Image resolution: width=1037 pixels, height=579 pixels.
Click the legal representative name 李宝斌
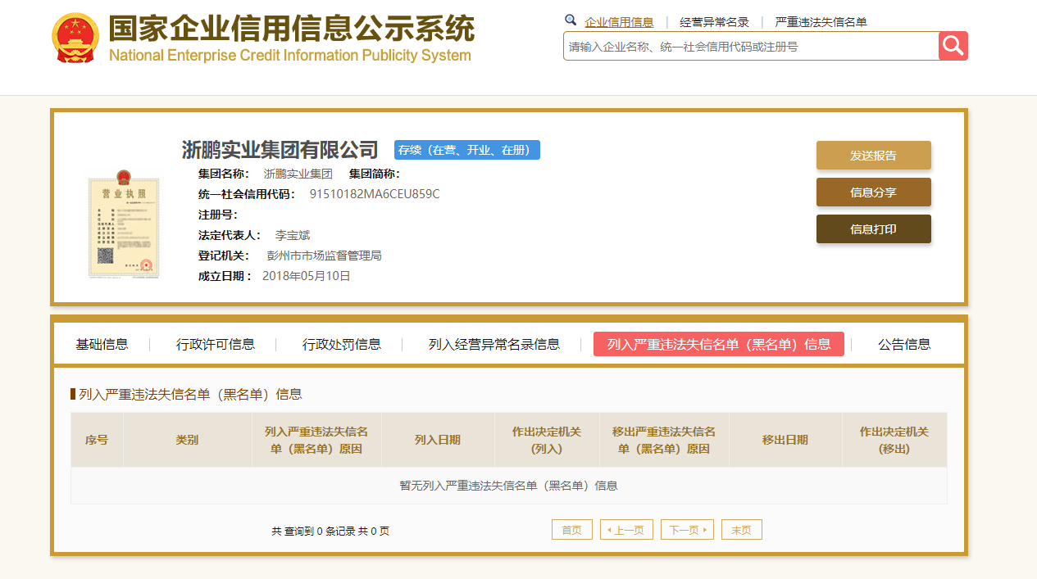pos(293,235)
